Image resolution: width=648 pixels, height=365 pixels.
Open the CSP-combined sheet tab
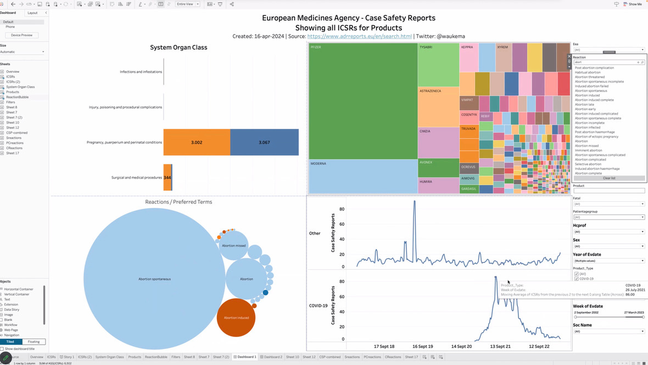tap(330, 357)
